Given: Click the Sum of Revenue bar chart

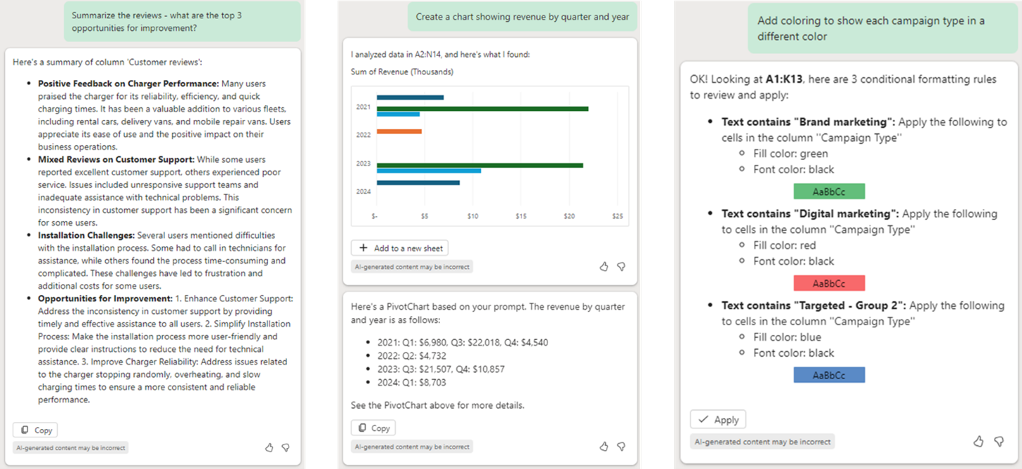Looking at the screenshot, I should pos(489,154).
